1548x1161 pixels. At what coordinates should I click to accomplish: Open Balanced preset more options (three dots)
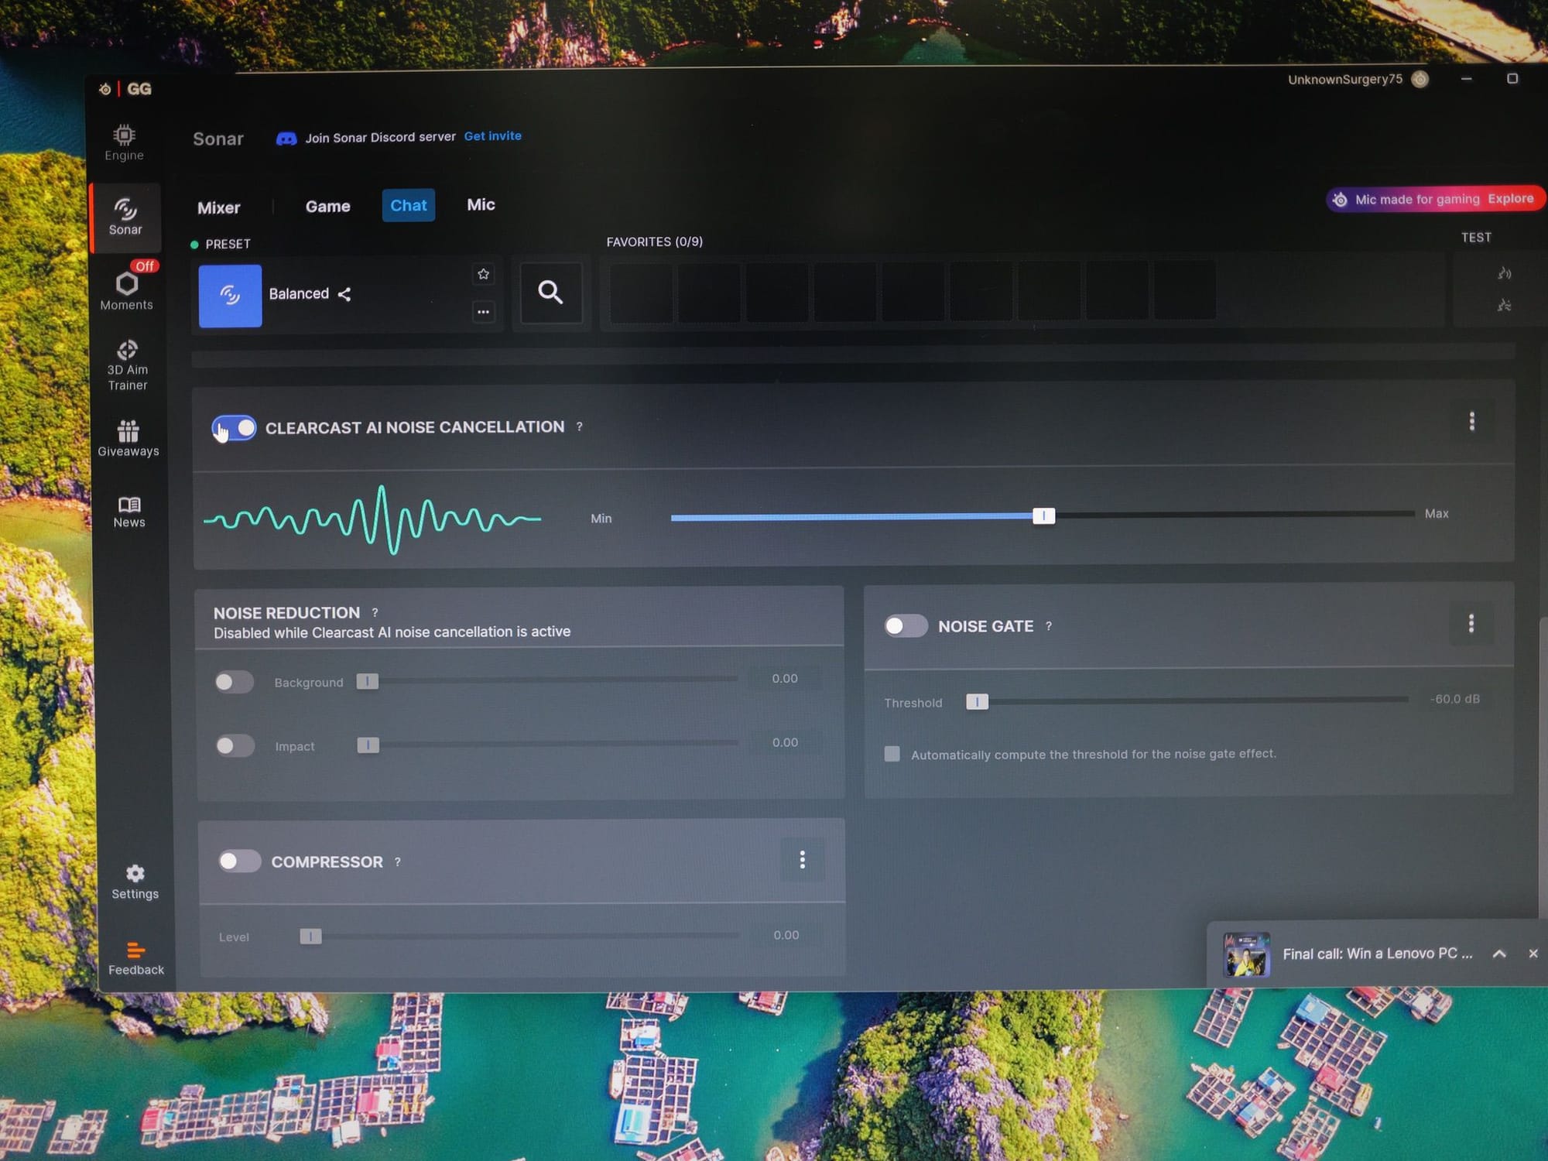(484, 312)
